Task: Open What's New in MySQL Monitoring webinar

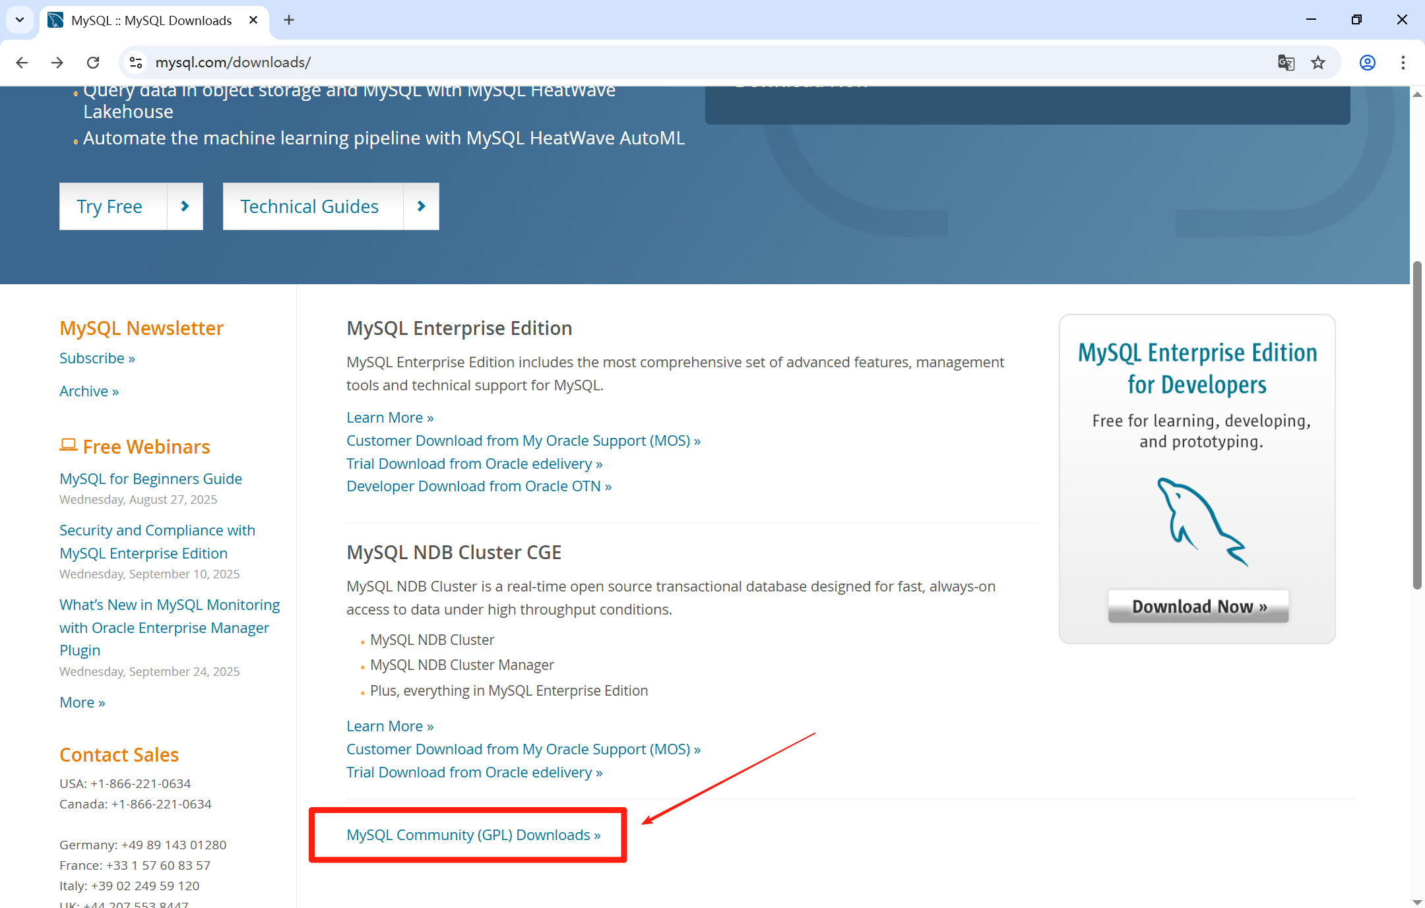Action: (x=170, y=627)
